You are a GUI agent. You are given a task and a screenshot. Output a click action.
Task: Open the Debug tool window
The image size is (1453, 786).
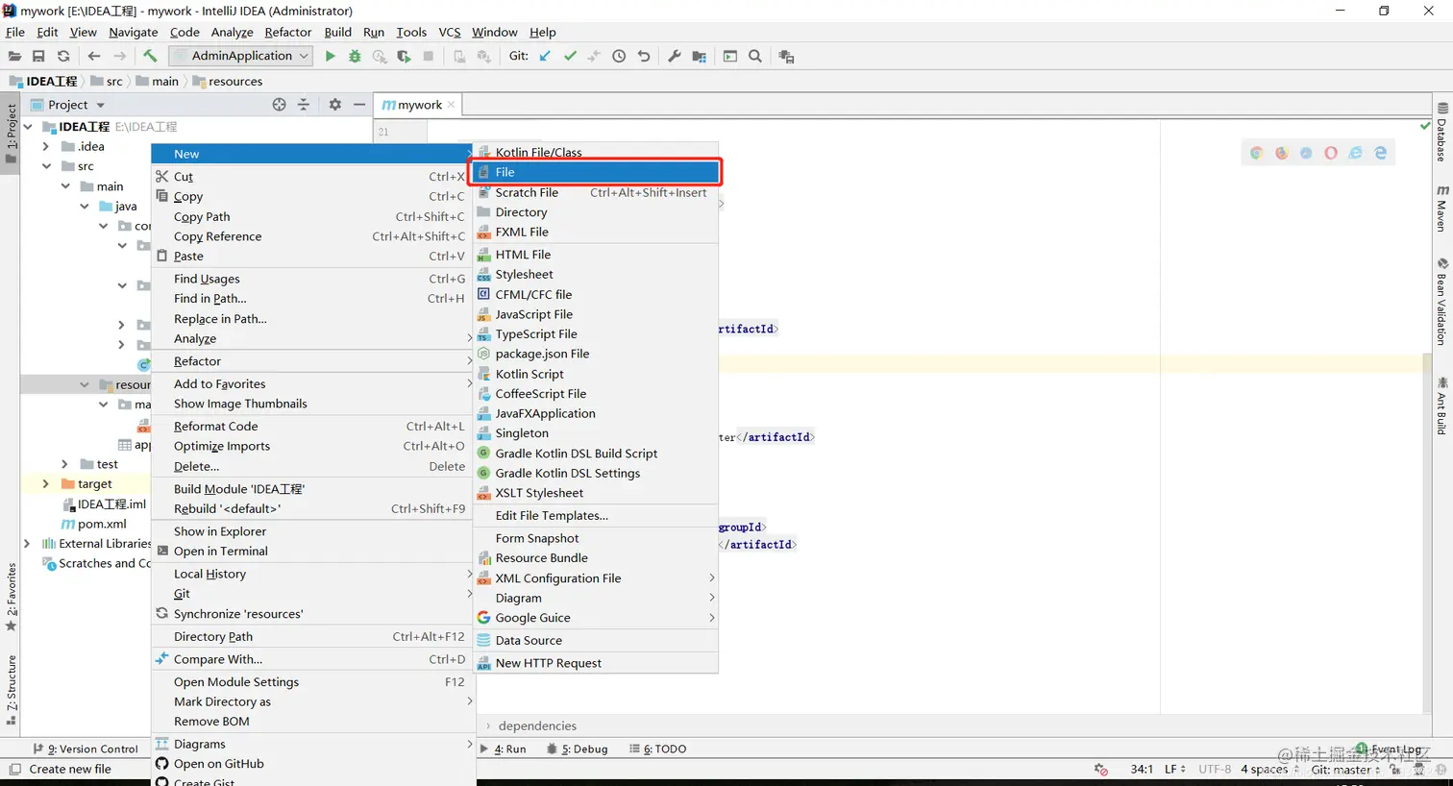pyautogui.click(x=578, y=749)
